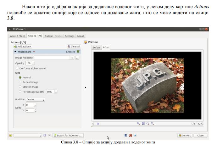Image resolution: width=212 pixels, height=145 pixels.
Task: Switch to the Input: 3 file(s) tab
Action: click(x=17, y=36)
